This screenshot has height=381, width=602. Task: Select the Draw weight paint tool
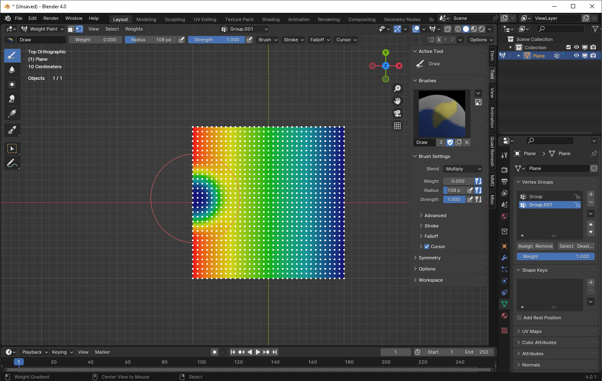click(12, 55)
